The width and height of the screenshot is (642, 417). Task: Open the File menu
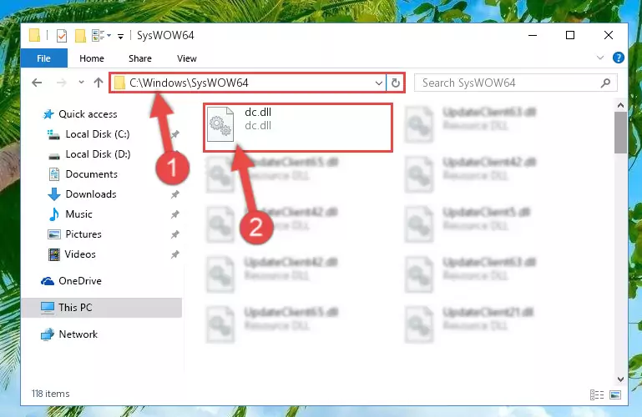(x=43, y=58)
